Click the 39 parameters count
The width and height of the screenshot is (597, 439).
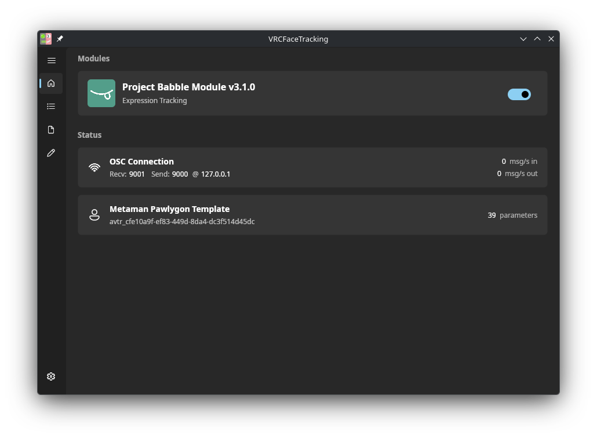512,215
